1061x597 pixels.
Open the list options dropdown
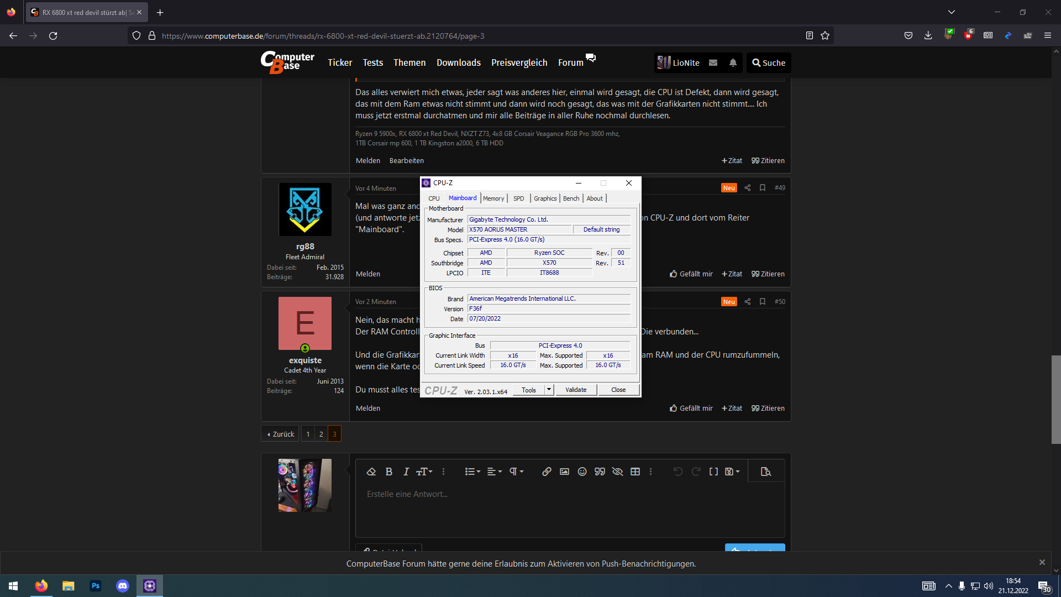pos(472,472)
